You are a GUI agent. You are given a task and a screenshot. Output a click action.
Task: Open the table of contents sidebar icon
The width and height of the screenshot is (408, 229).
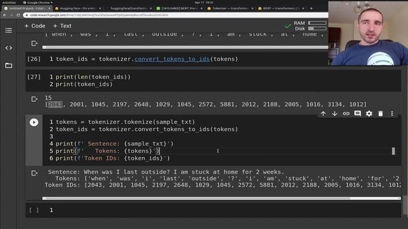(x=8, y=31)
